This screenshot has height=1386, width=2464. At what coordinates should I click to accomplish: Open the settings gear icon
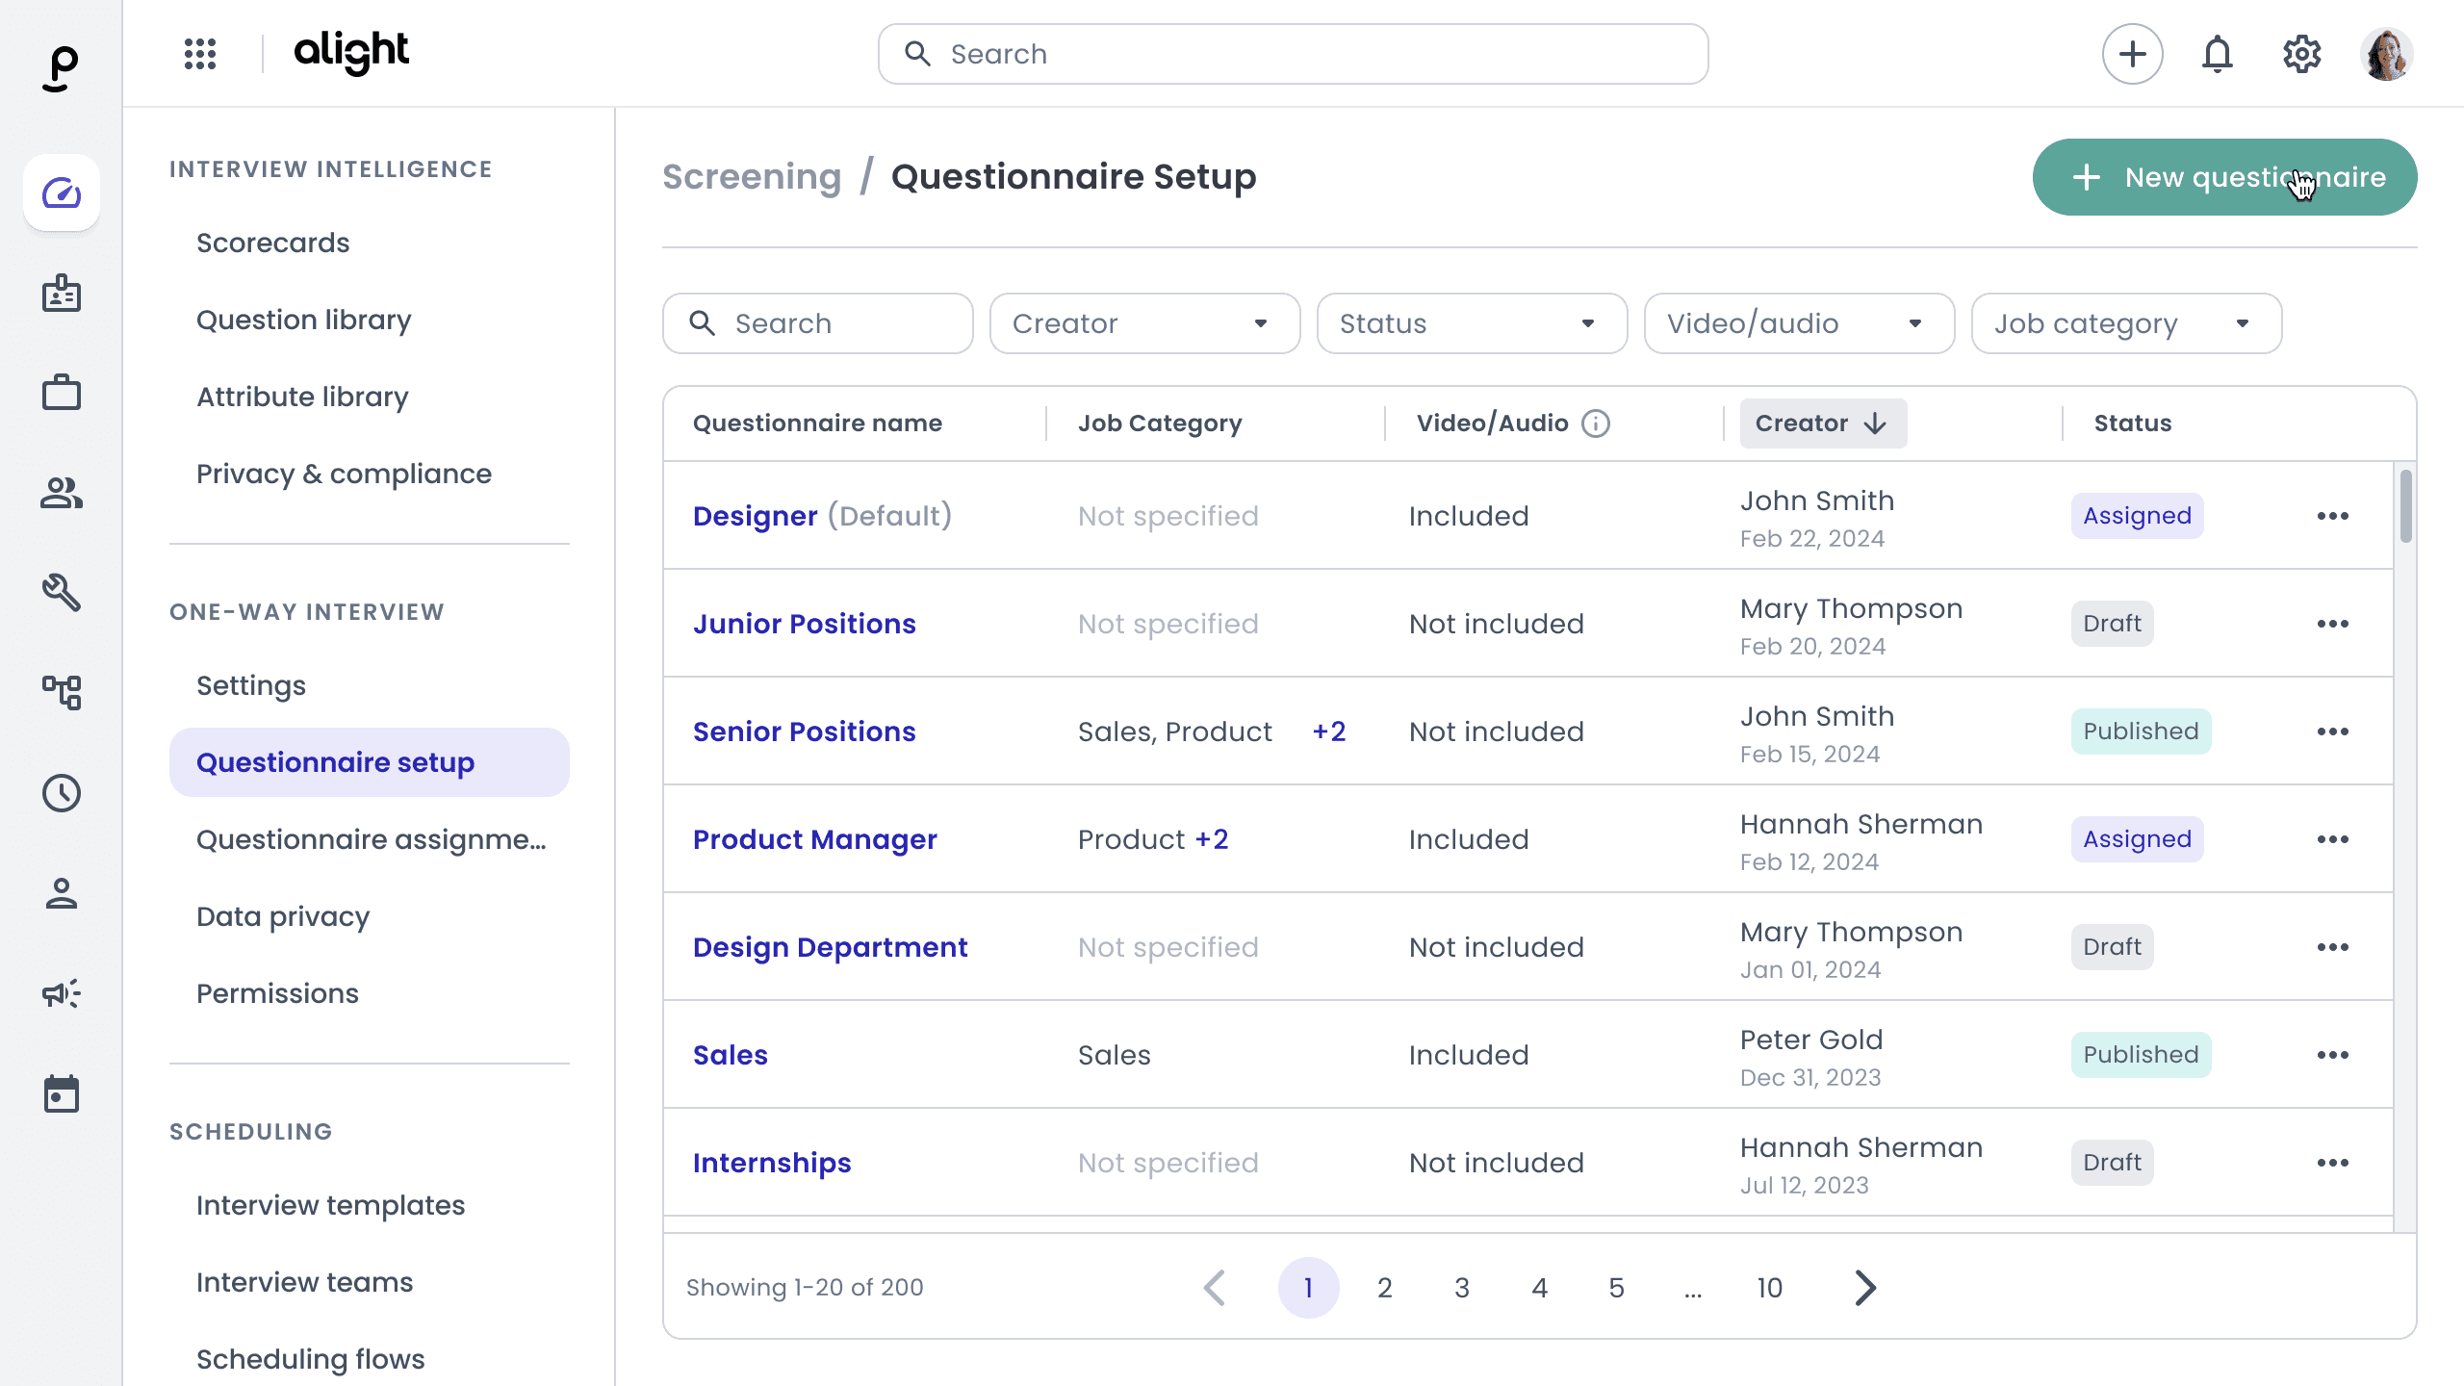2301,54
